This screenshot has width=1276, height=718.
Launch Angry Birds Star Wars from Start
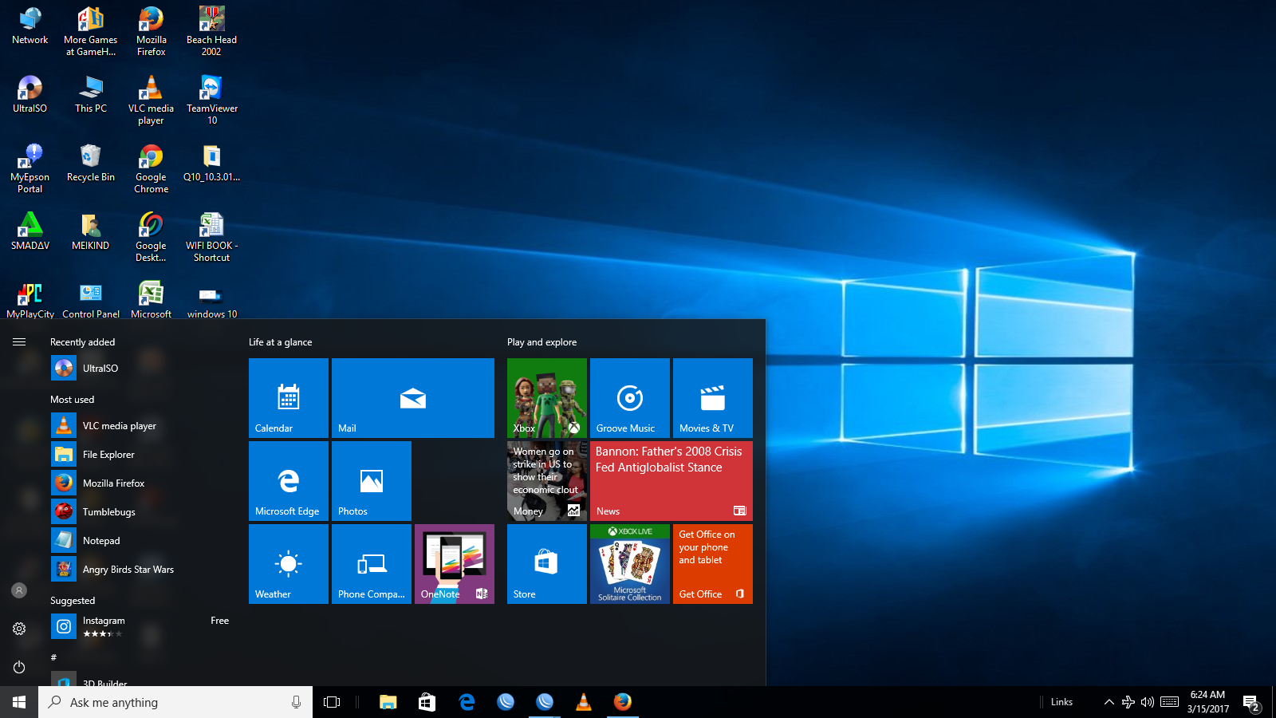[140, 570]
